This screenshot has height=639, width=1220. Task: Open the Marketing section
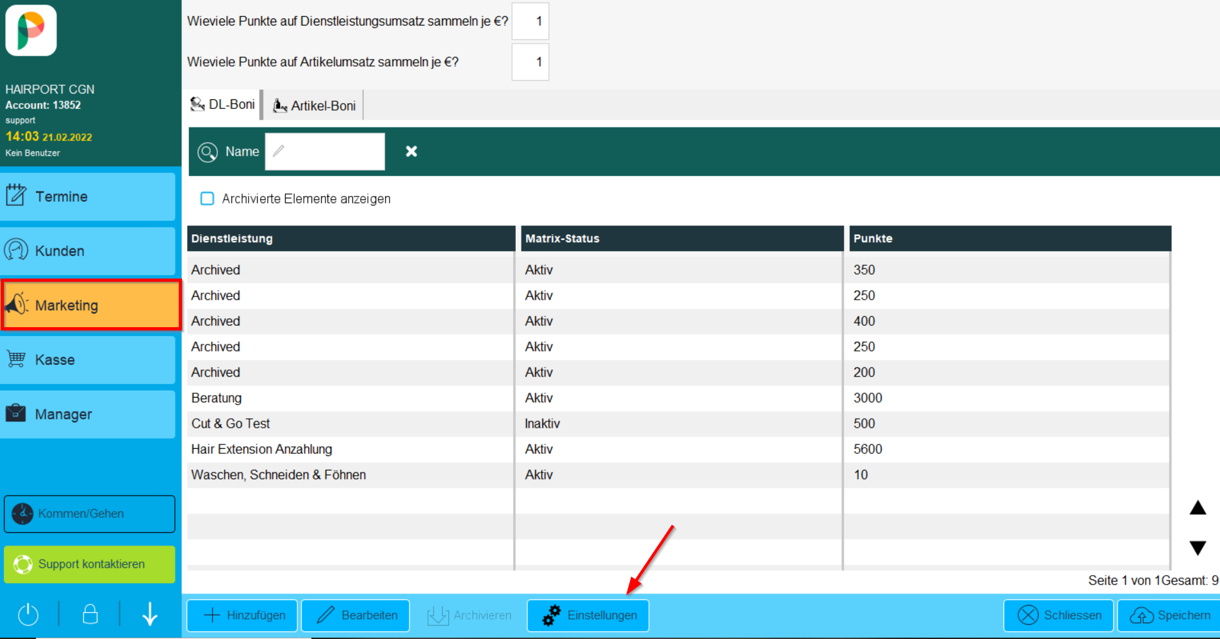click(x=91, y=305)
